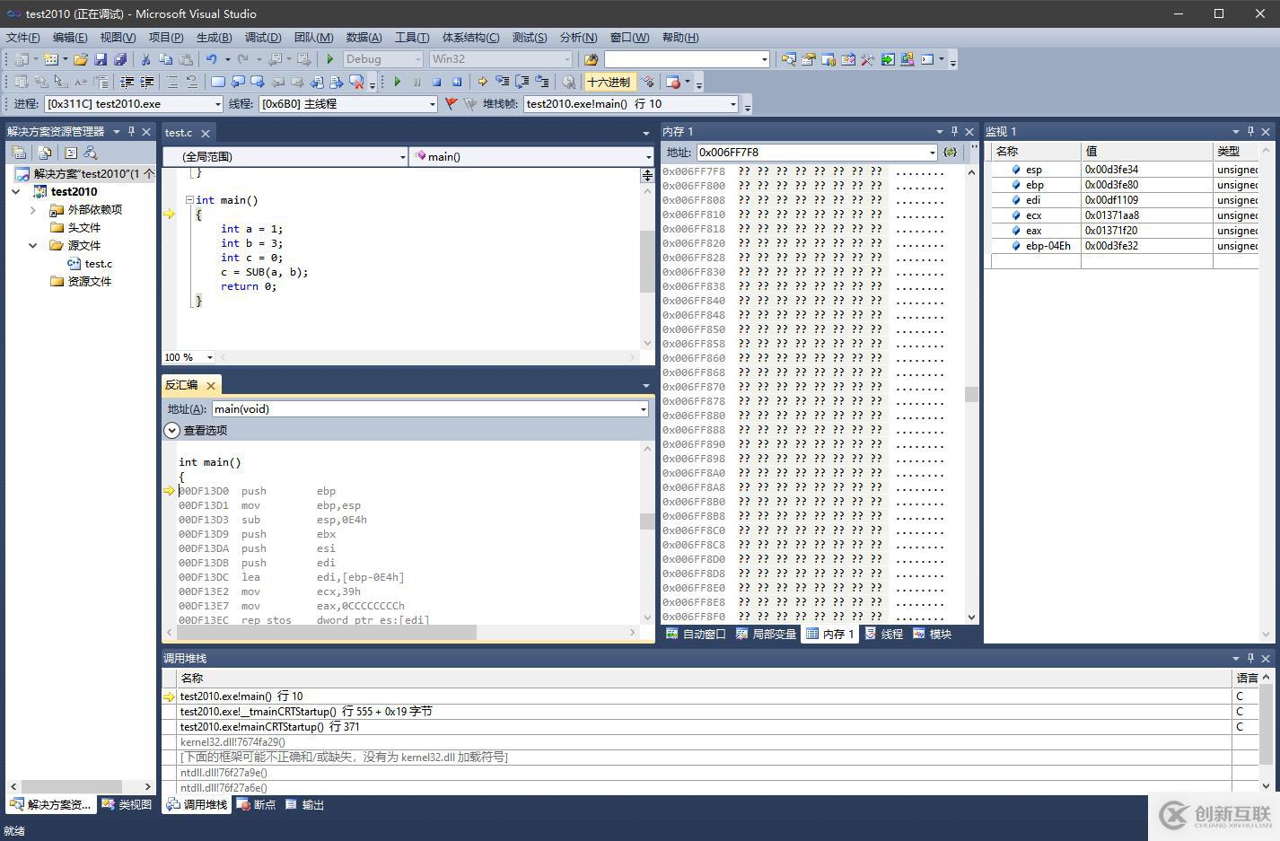
Task: Click the Cut scissors icon
Action: click(x=145, y=59)
